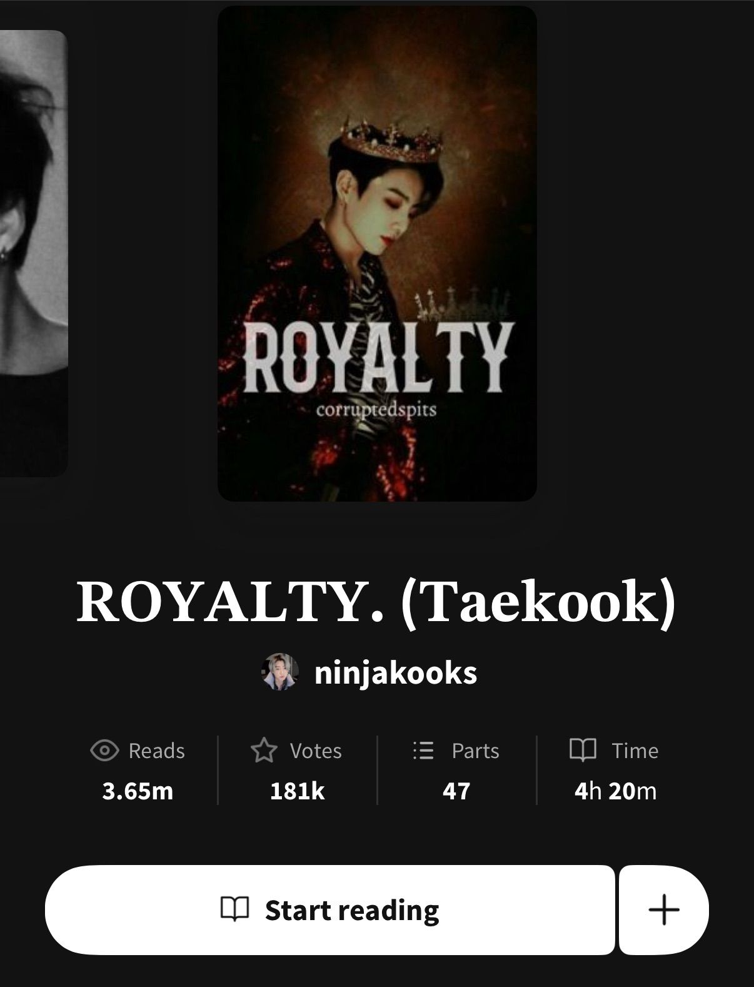Click the Time label

pyautogui.click(x=635, y=751)
